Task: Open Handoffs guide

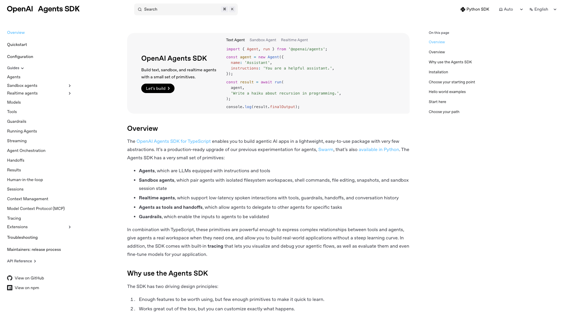Action: [16, 160]
